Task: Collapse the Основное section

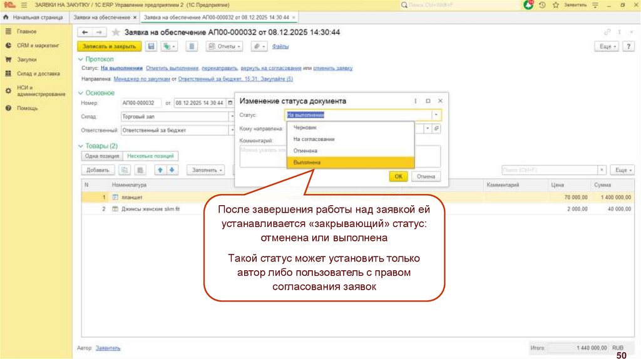Action: [96, 93]
